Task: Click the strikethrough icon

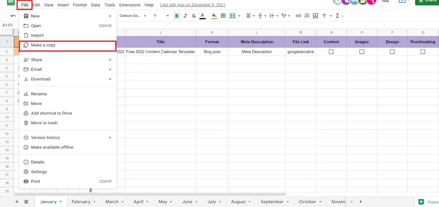Action: point(194,16)
